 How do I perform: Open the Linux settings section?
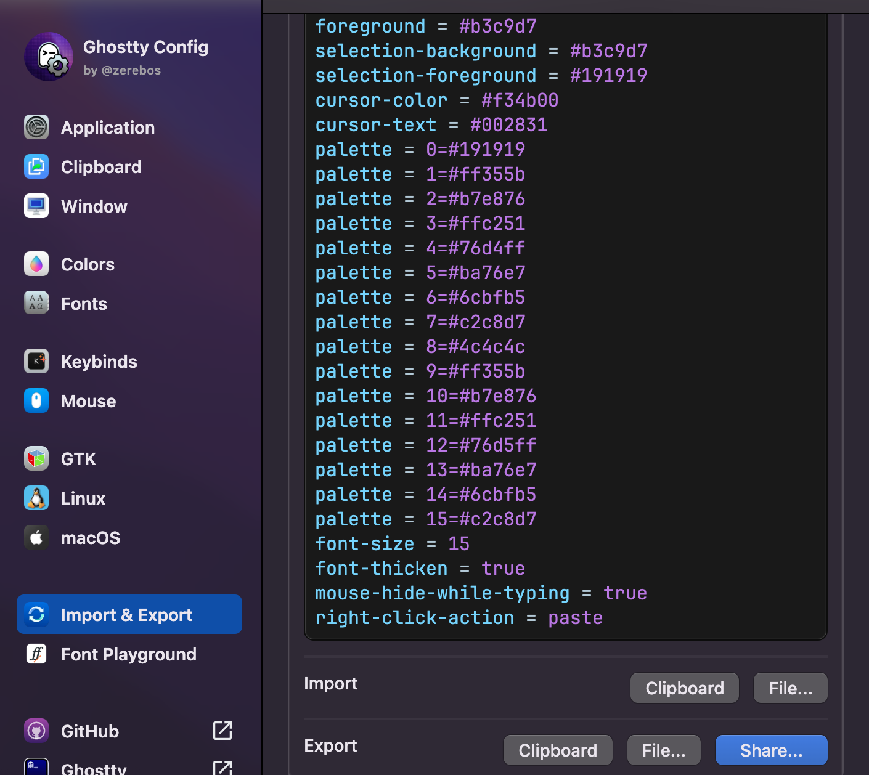click(83, 498)
